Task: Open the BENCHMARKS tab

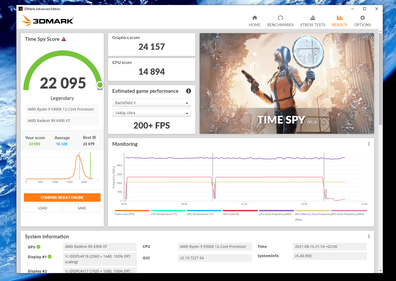Action: click(x=280, y=21)
